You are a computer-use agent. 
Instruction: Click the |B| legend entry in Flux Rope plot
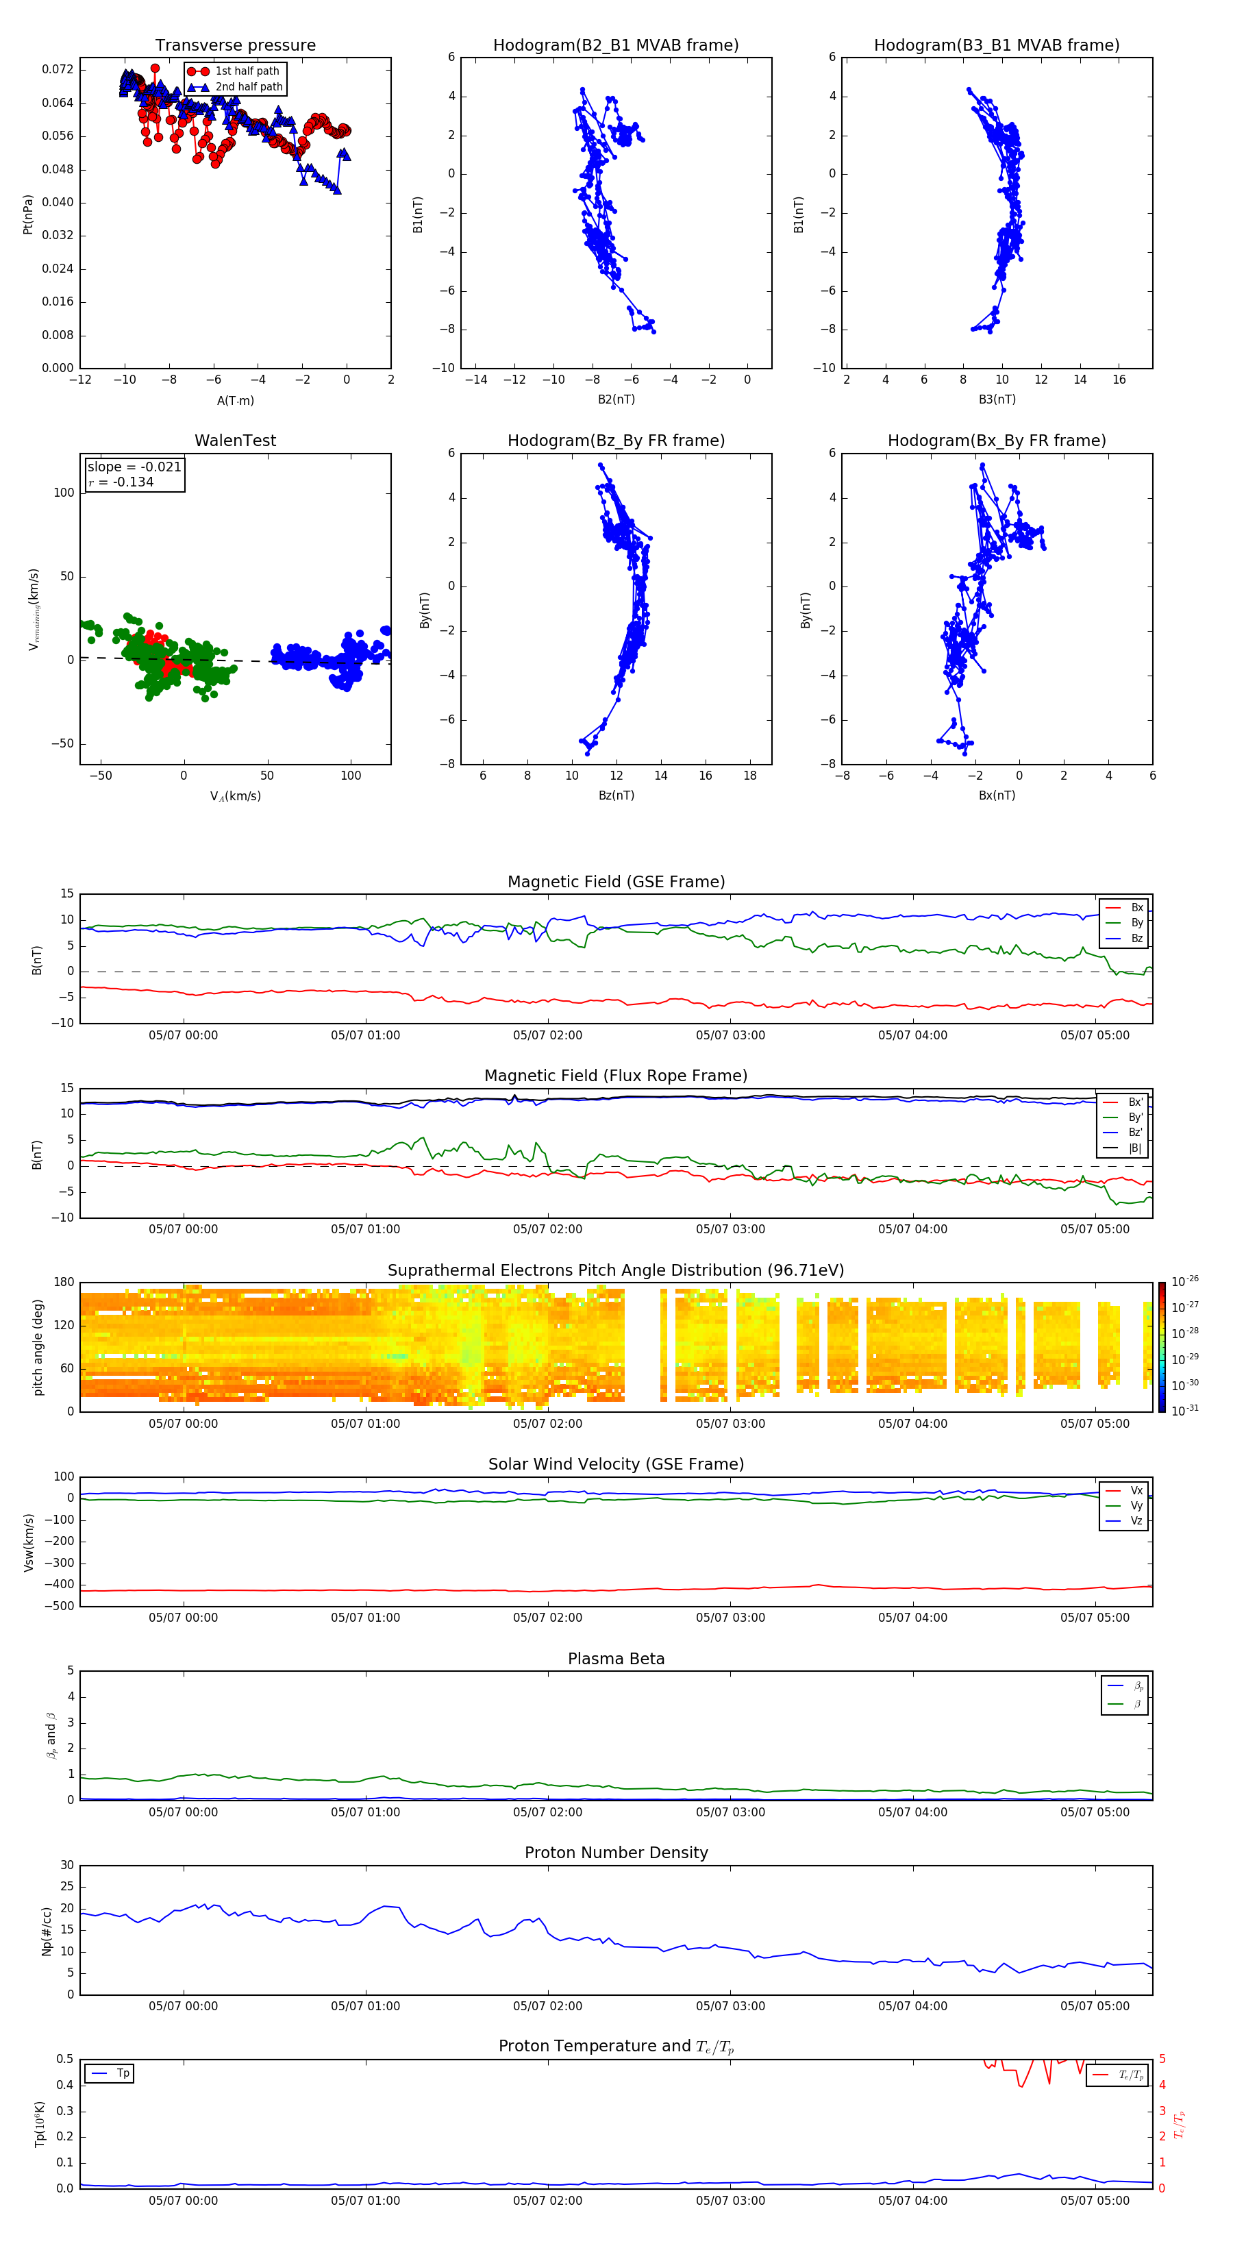click(1123, 1149)
